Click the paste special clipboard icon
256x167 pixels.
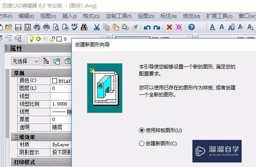[x=125, y=27]
